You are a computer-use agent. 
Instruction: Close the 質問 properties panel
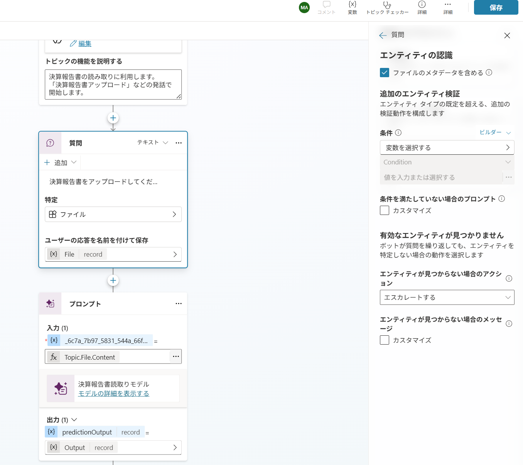pos(507,36)
